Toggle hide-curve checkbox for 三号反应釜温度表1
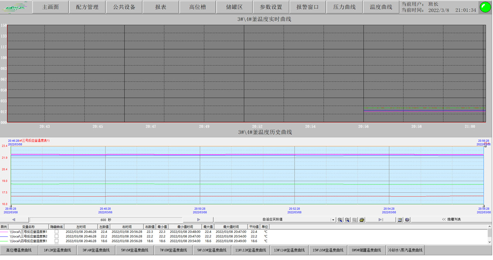The image size is (493, 260). (x=57, y=232)
